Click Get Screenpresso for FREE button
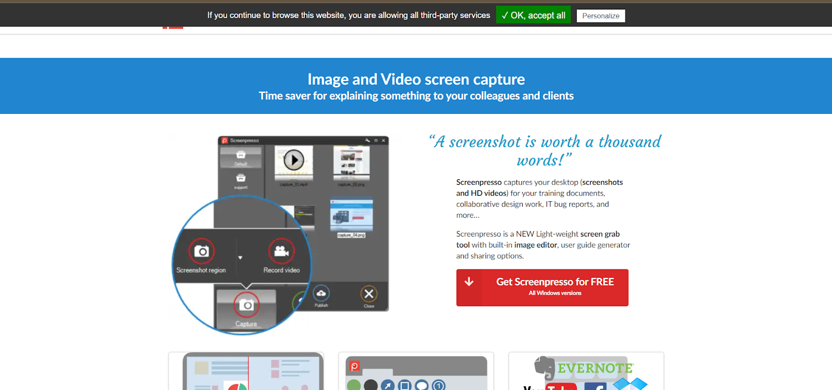The image size is (832, 390). [542, 288]
